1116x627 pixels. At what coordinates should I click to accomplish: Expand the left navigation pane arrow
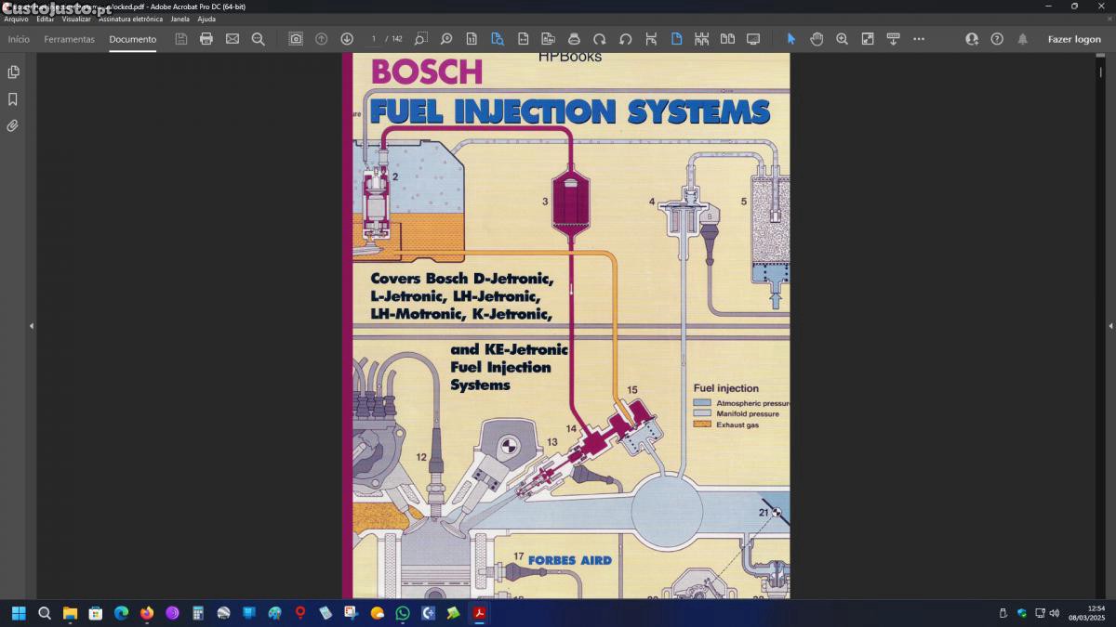[32, 326]
